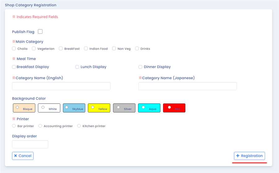Check the Drinks category box
The image size is (279, 173).
[137, 49]
